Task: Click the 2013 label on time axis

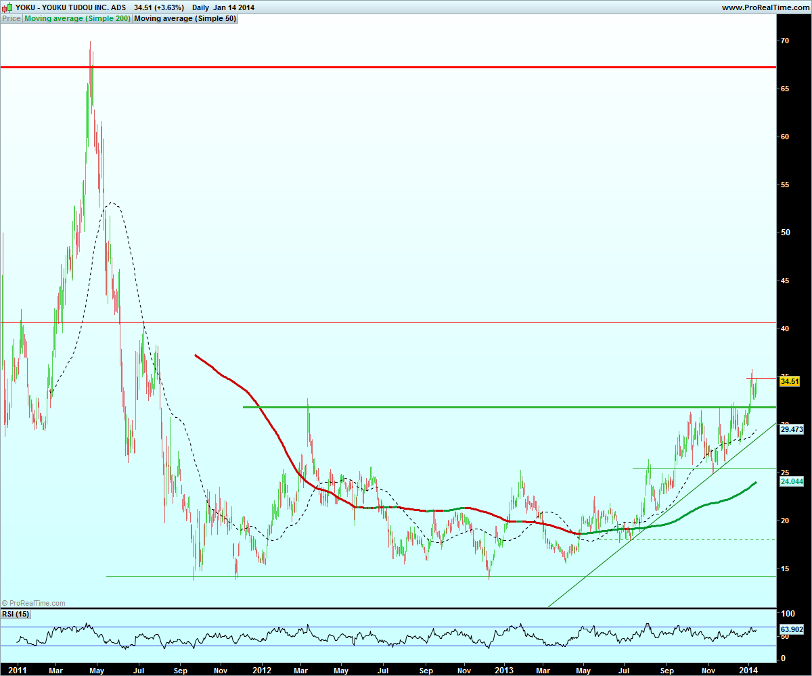Action: click(x=504, y=671)
